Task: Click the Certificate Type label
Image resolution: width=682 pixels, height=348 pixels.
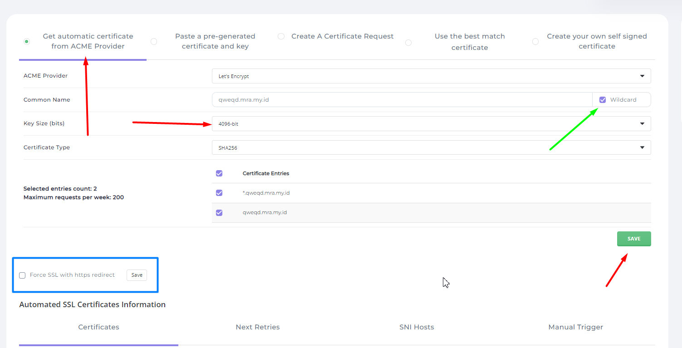Action: [47, 147]
